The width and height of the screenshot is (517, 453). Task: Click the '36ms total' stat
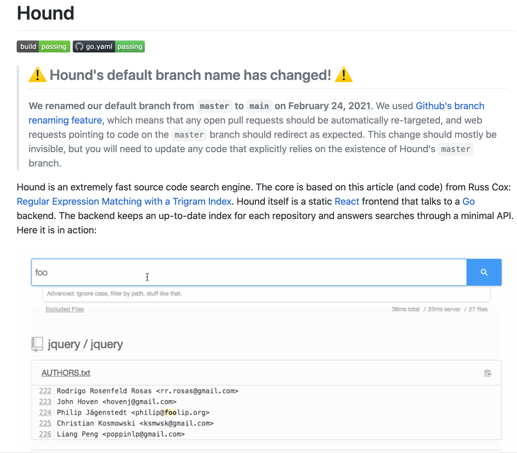(x=405, y=310)
